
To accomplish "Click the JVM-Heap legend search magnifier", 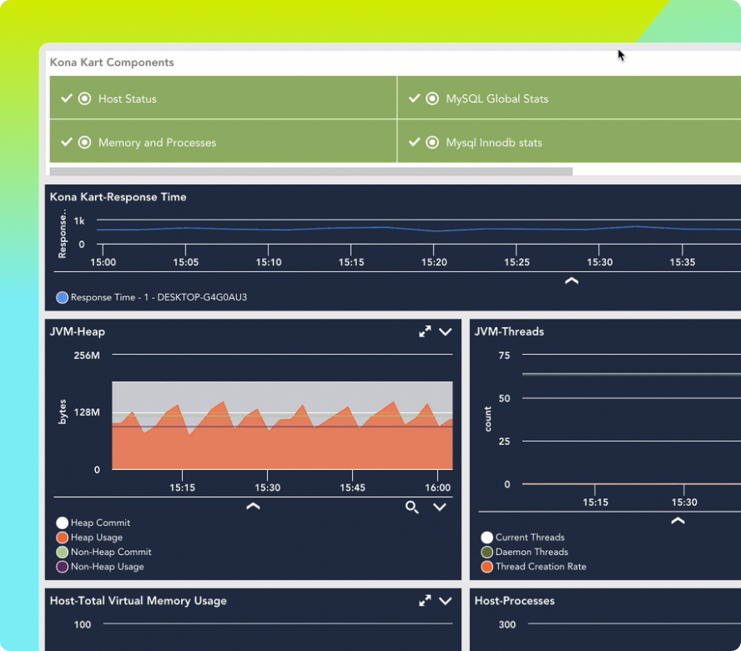I will click(411, 507).
